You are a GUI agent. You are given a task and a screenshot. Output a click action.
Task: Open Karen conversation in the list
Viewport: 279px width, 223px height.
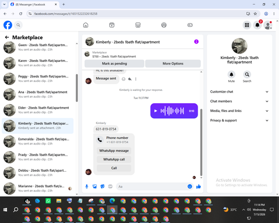click(37, 63)
